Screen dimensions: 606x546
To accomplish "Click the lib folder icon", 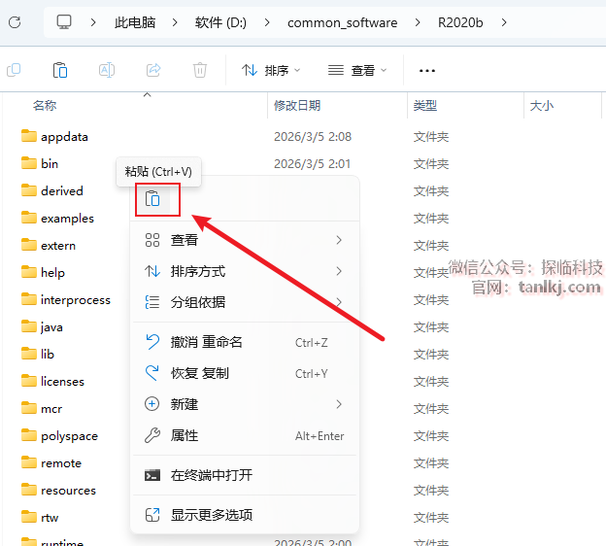I will 29,354.
